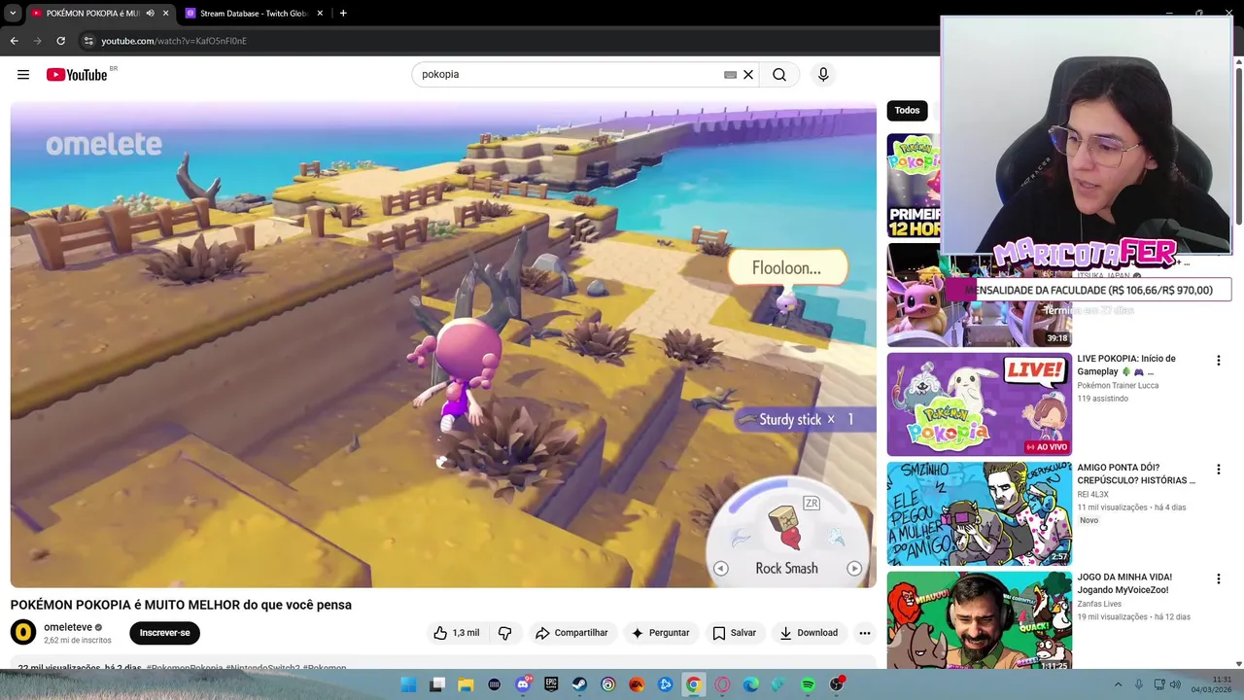Viewport: 1244px width, 700px height.
Task: Like the video with thumbs up
Action: coord(456,633)
